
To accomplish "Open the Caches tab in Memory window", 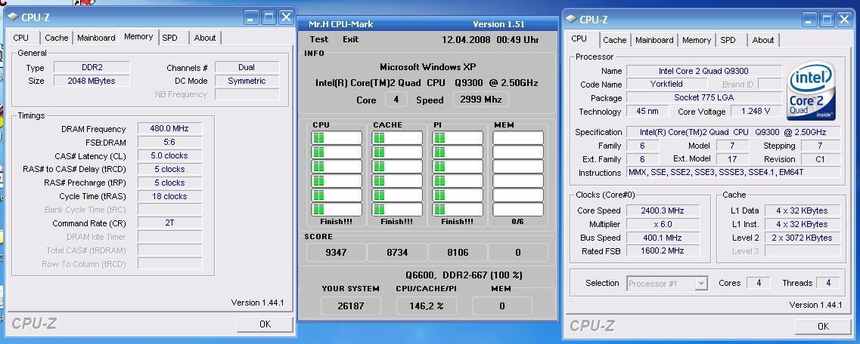I will [x=57, y=38].
